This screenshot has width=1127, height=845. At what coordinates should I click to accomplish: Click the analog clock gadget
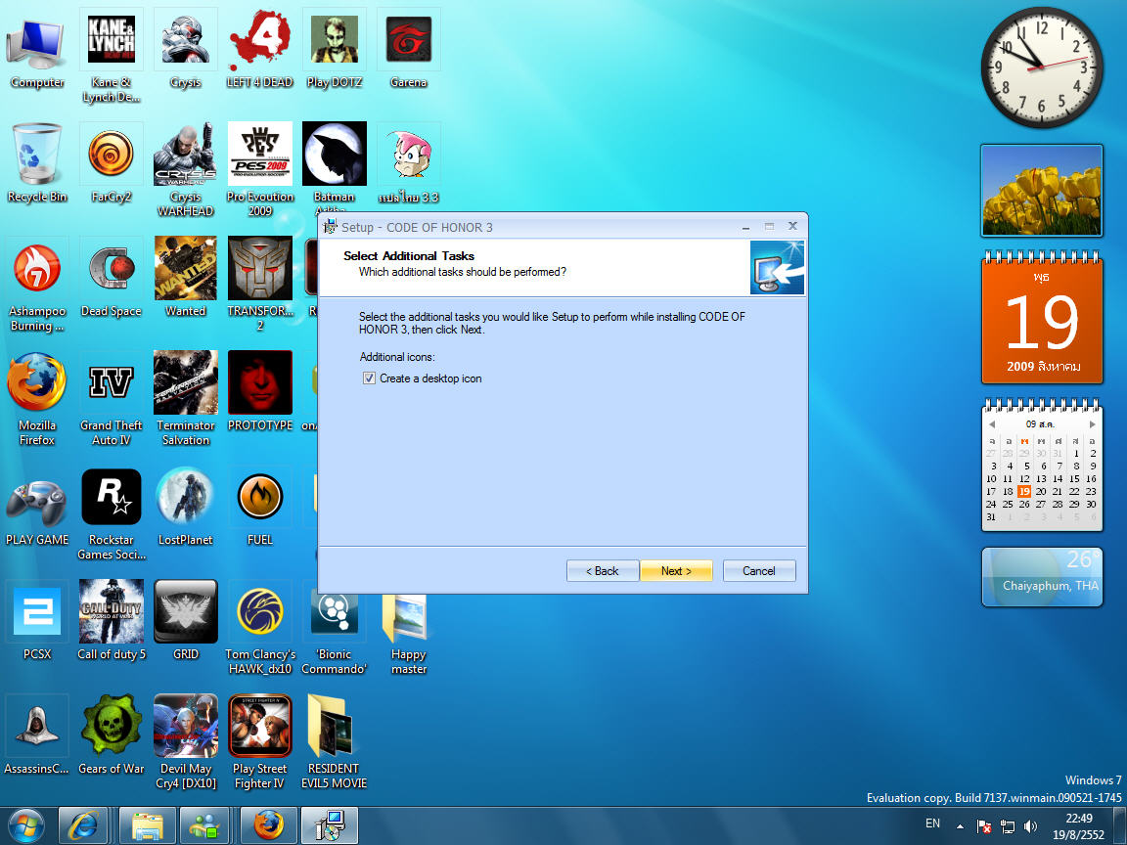[1042, 67]
